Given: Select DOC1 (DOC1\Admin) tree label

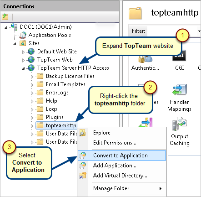Looking at the screenshot, I should (46, 27).
